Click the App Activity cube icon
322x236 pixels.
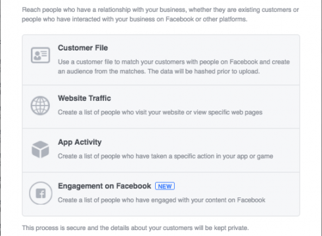(40, 149)
